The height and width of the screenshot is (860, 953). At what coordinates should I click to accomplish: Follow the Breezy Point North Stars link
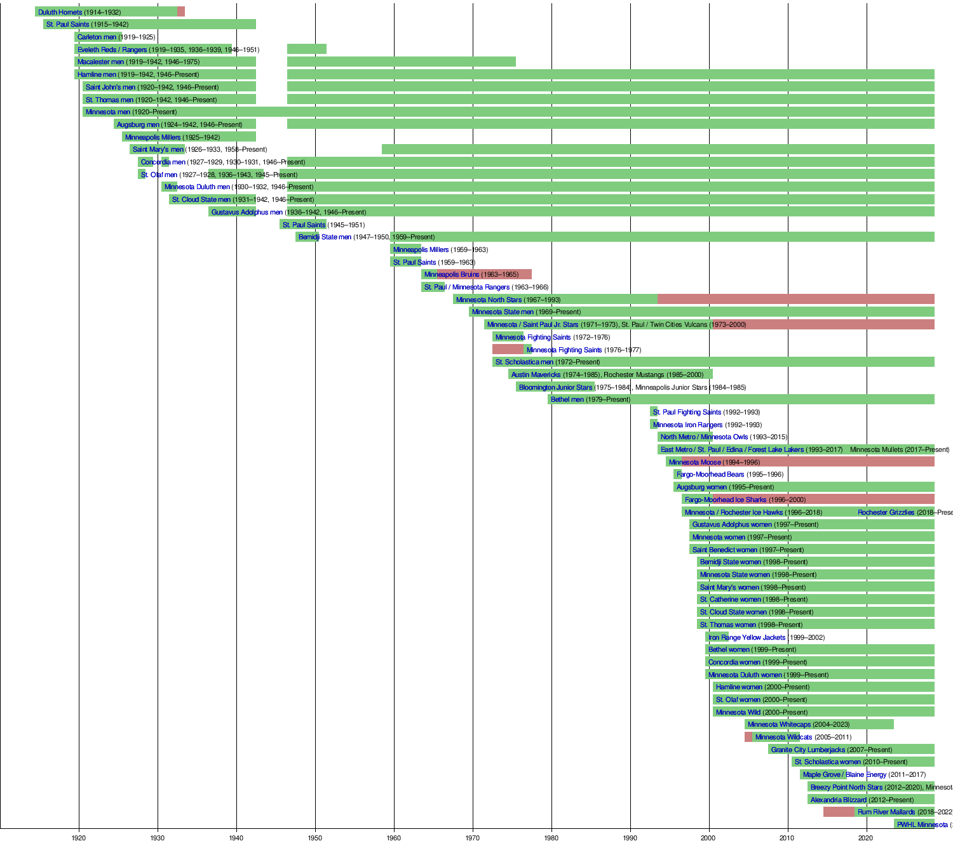click(x=846, y=787)
